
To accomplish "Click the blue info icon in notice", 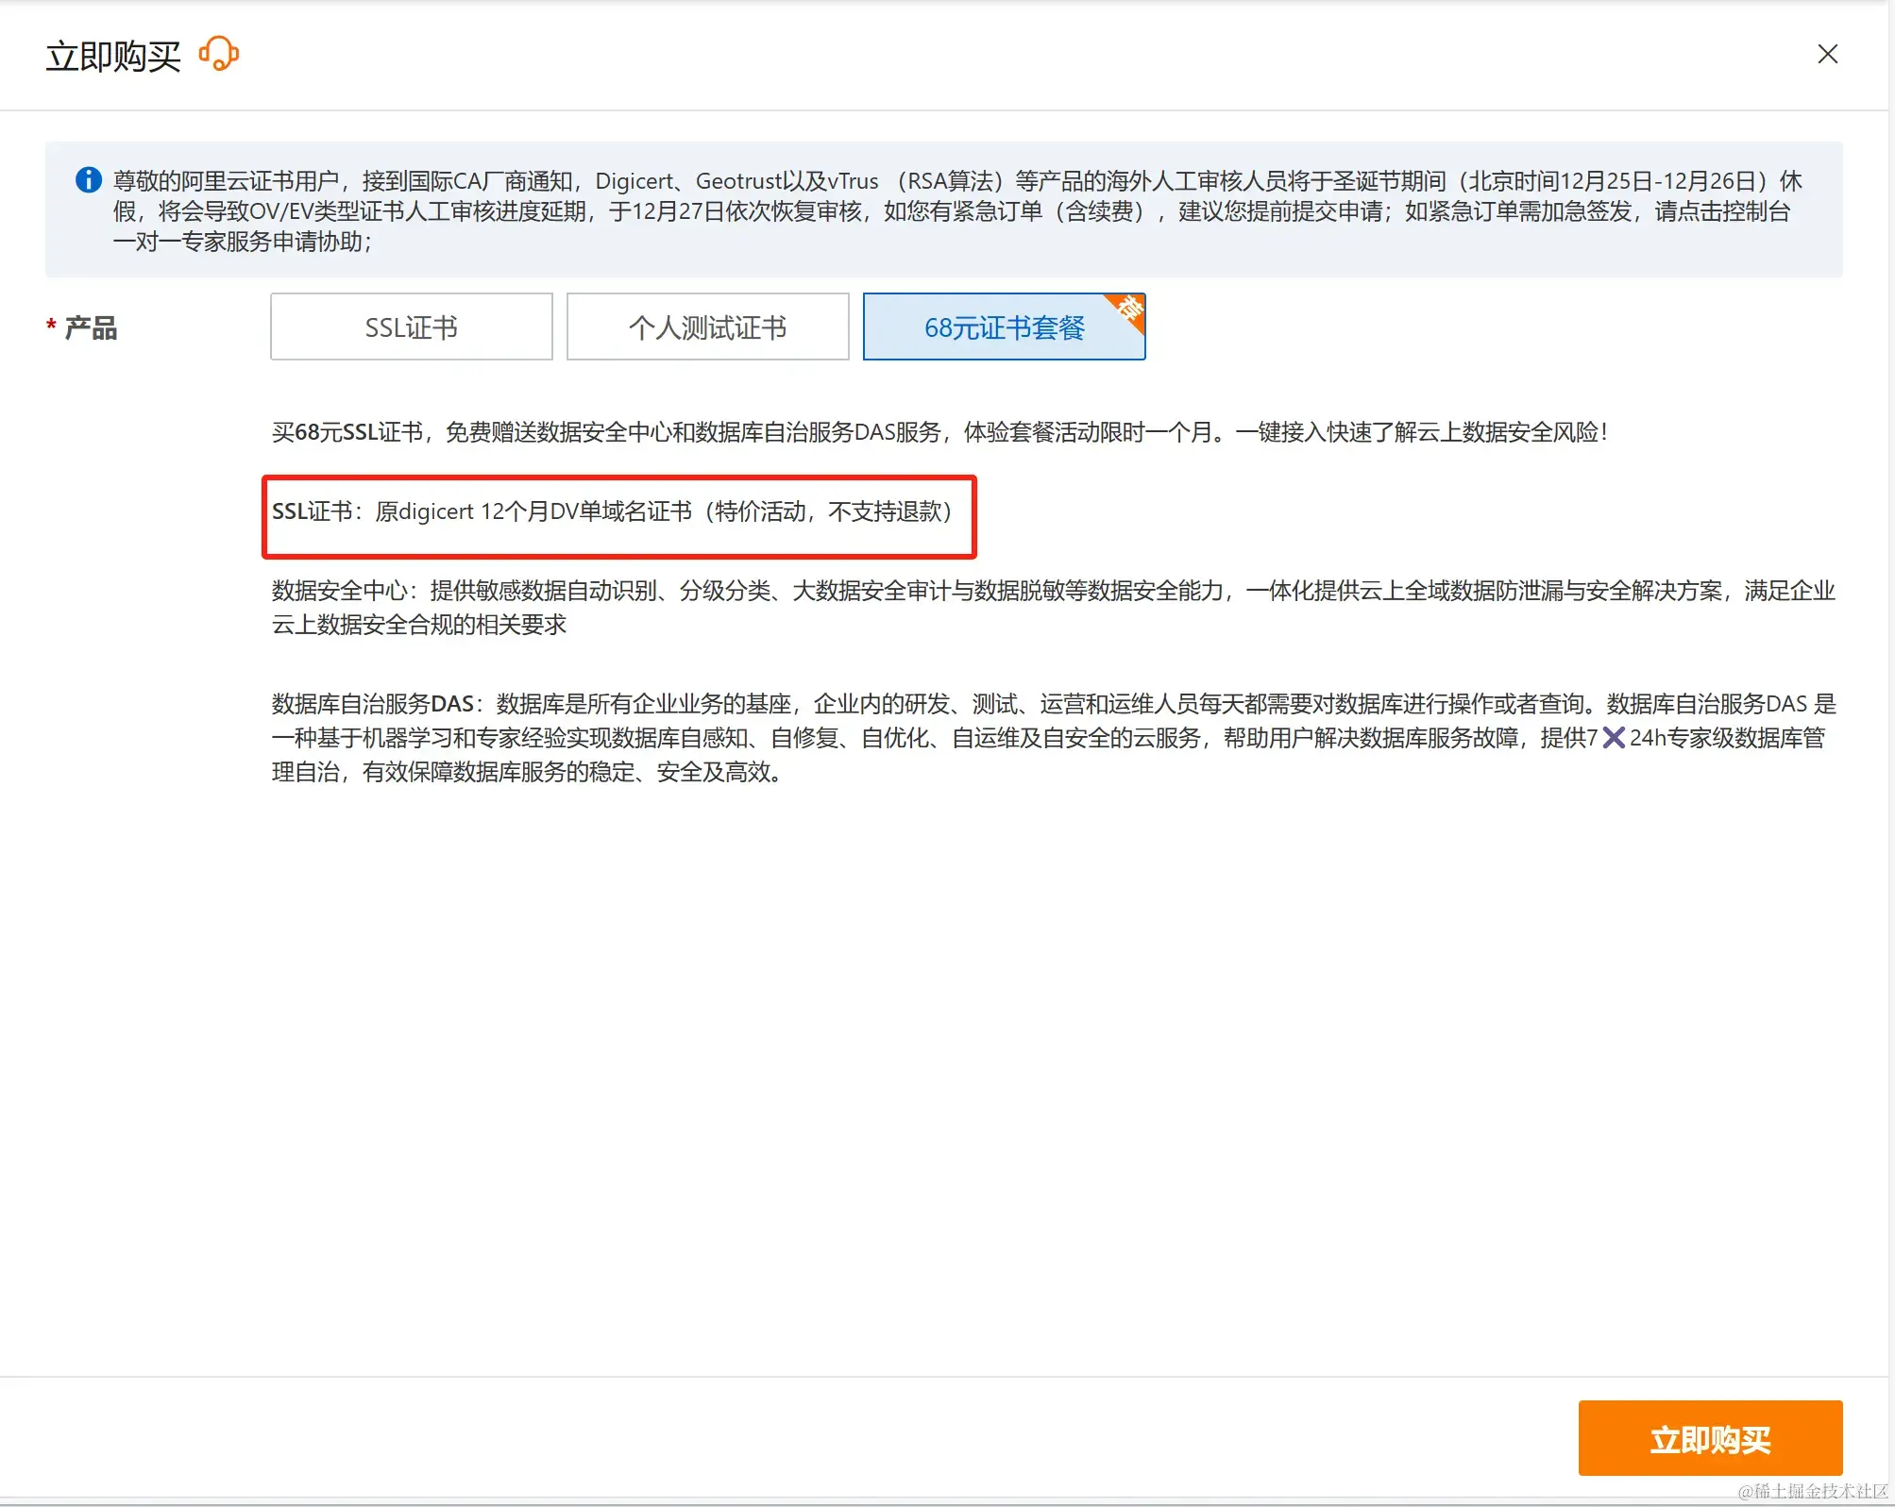I will tap(89, 179).
